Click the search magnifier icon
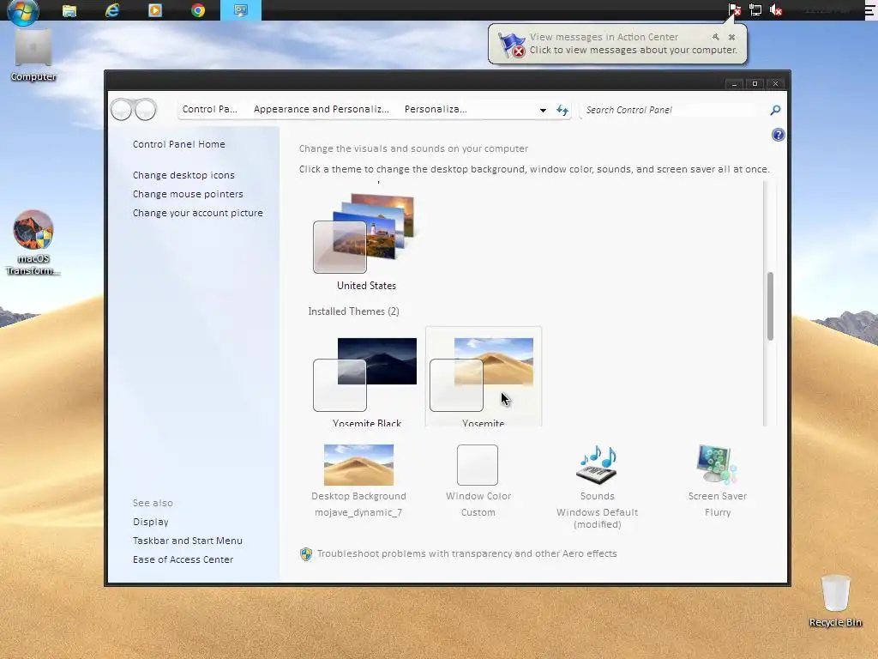Image resolution: width=878 pixels, height=659 pixels. (x=775, y=110)
